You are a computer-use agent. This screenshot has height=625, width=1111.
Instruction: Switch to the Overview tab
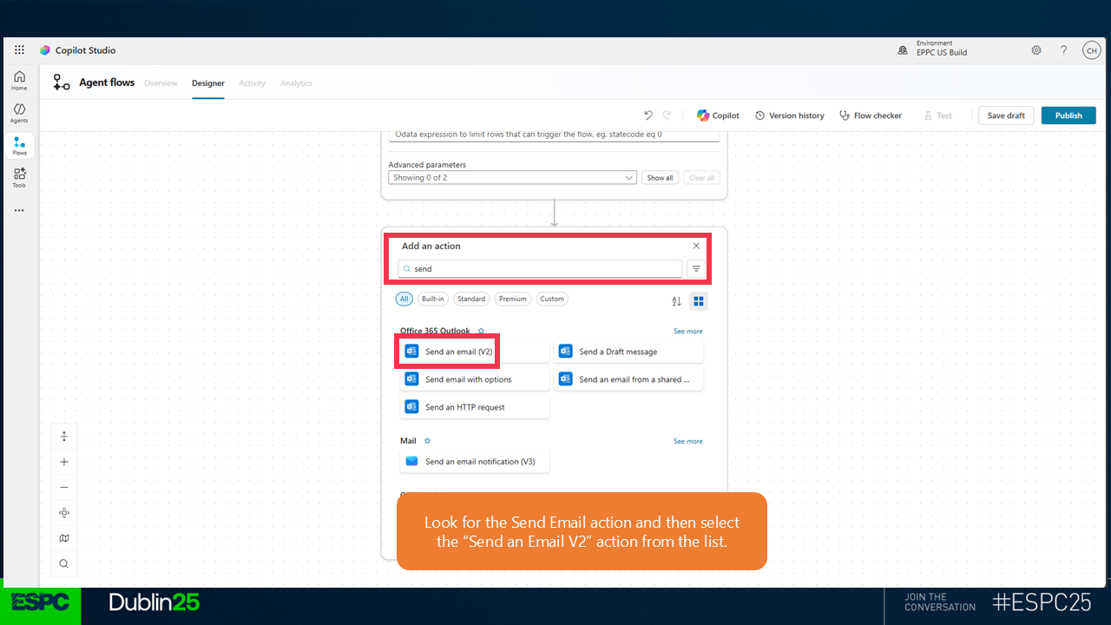pos(161,83)
